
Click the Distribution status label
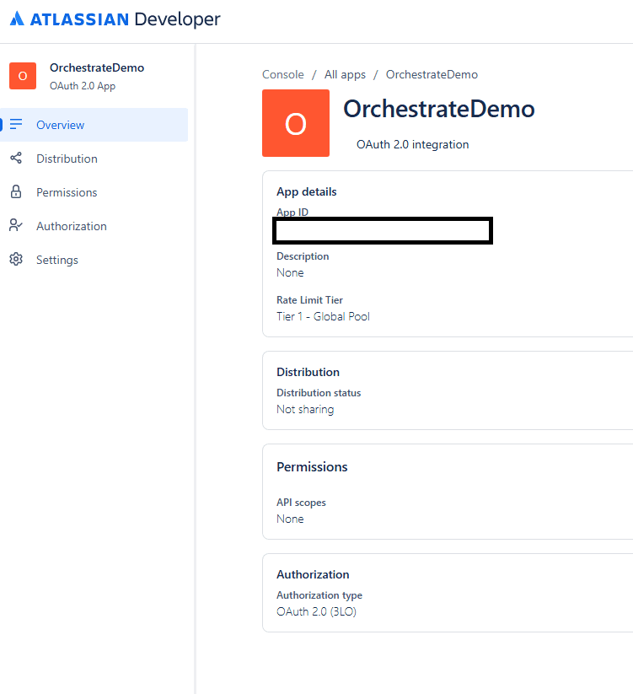(x=319, y=393)
